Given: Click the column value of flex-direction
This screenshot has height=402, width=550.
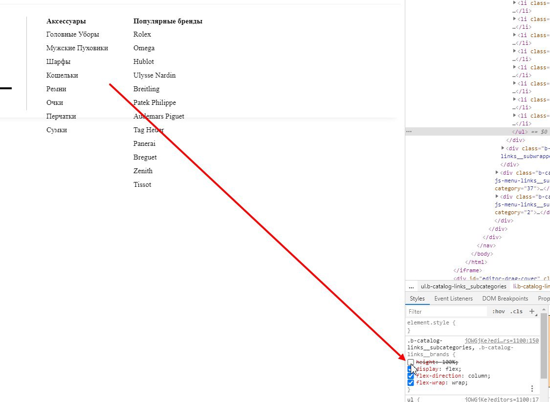Looking at the screenshot, I should click(477, 376).
